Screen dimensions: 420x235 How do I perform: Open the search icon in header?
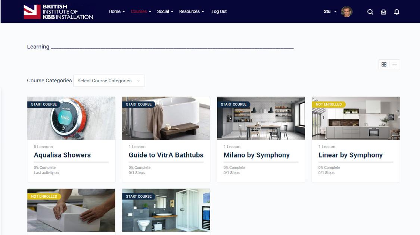[370, 12]
